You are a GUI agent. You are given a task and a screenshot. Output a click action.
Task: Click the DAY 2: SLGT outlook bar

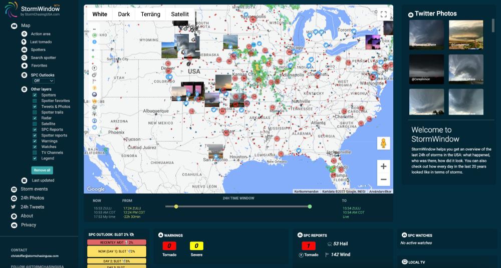tap(117, 261)
